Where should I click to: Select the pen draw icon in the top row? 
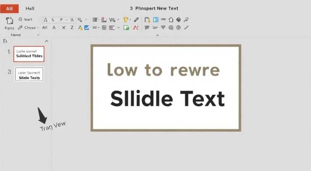point(136,20)
